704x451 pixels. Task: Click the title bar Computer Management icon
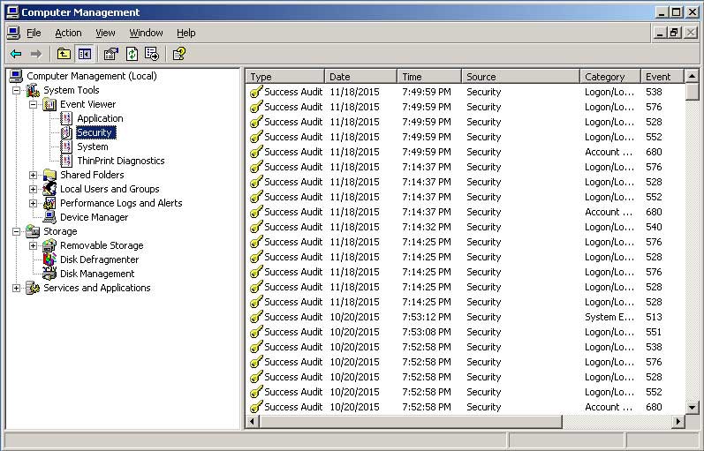pos(12,12)
